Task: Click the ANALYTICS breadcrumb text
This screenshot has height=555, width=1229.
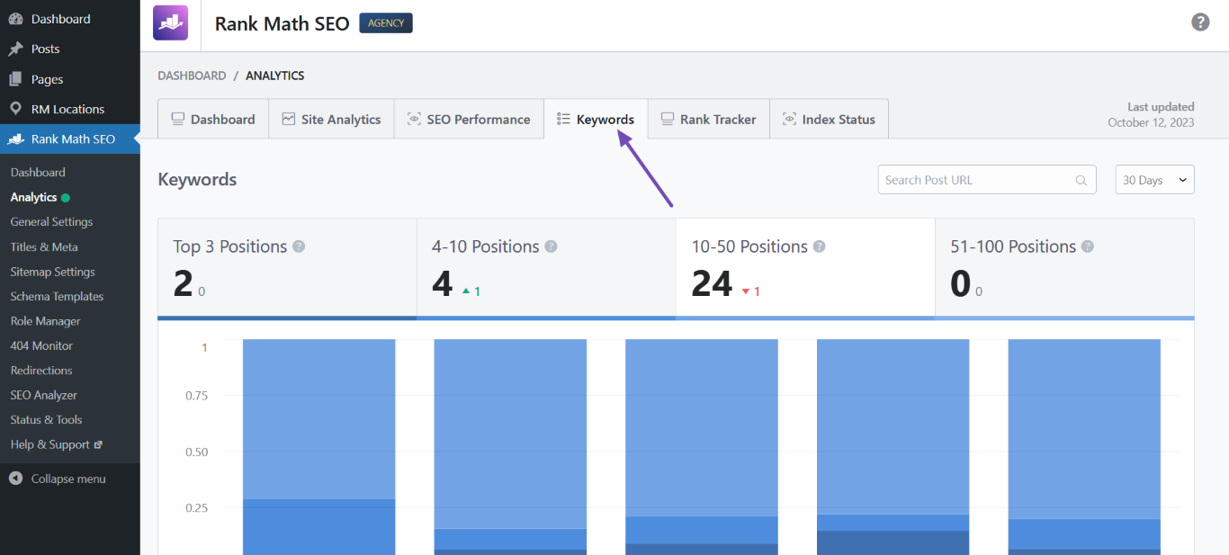Action: [275, 76]
